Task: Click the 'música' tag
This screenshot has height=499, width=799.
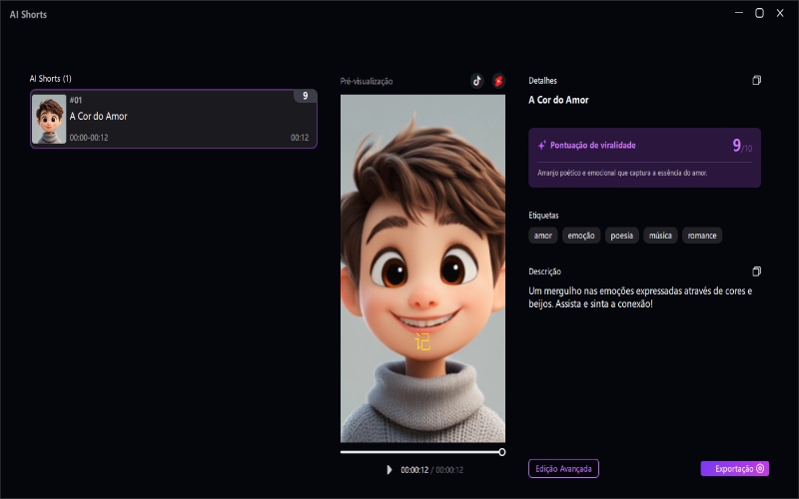Action: coord(660,236)
